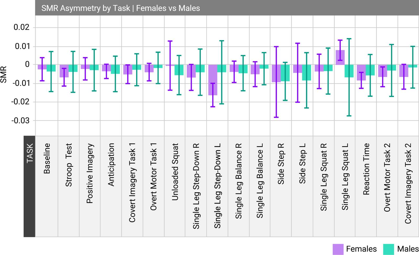Select the Females legend label

(x=361, y=249)
